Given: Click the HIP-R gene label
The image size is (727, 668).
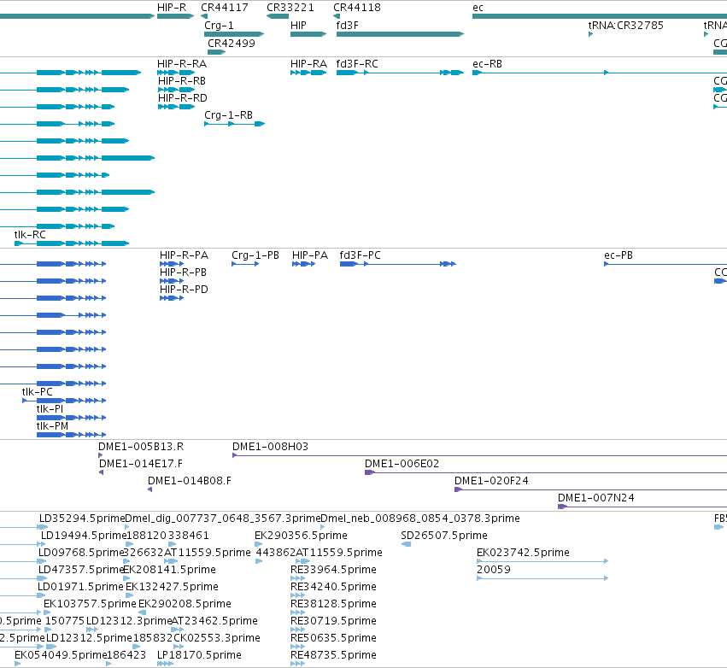Looking at the screenshot, I should coord(172,8).
